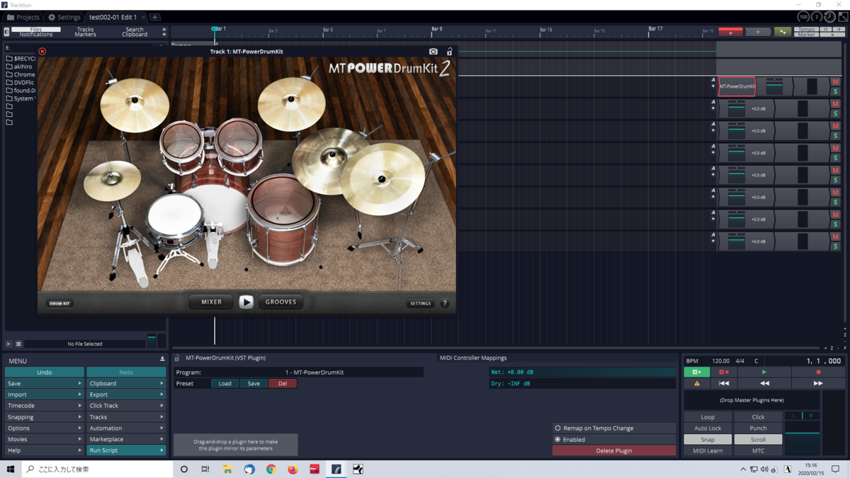Click the return-to-start transport icon
The image size is (850, 478).
pyautogui.click(x=723, y=383)
